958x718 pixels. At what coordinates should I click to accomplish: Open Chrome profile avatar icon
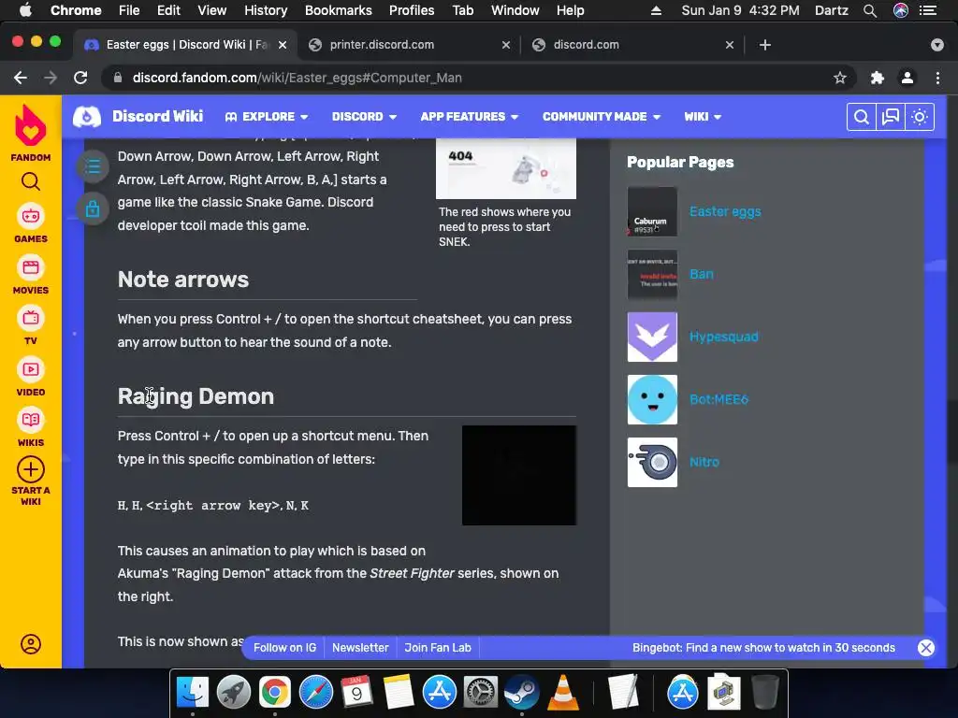pos(907,78)
